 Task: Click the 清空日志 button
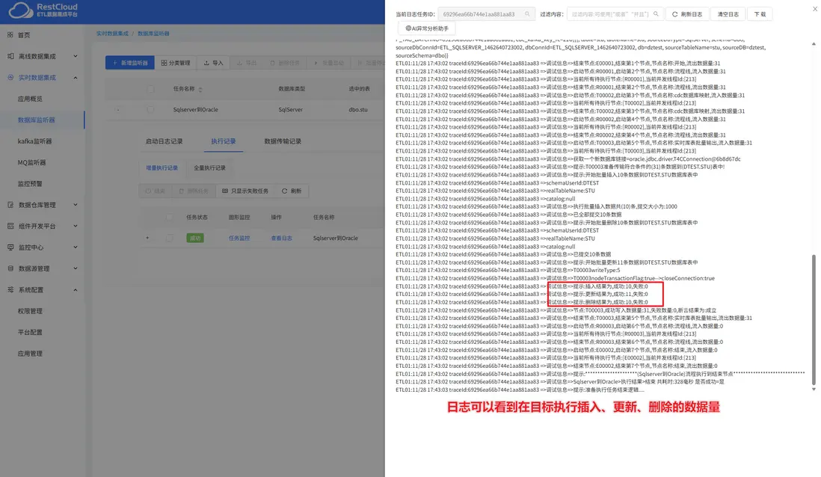[728, 14]
